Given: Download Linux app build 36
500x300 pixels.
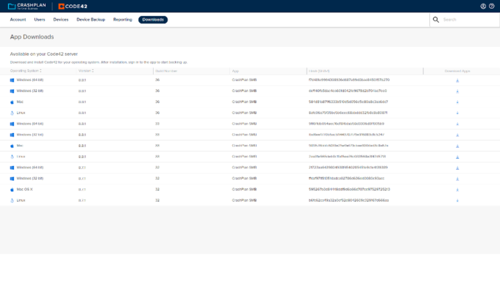Looking at the screenshot, I should (x=457, y=113).
